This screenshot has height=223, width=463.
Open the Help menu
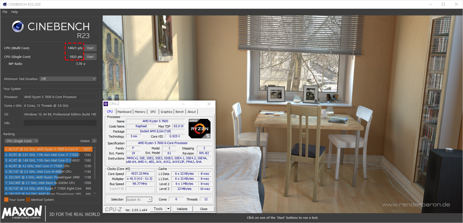15,12
